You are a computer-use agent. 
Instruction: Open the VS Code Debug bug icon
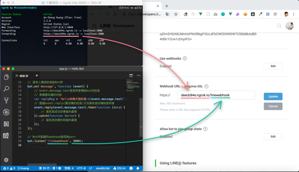click(x=6, y=112)
